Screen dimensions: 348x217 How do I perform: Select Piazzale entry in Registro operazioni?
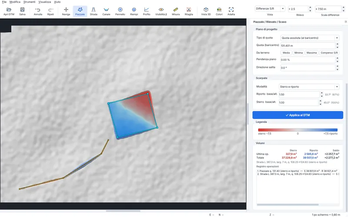(298, 171)
